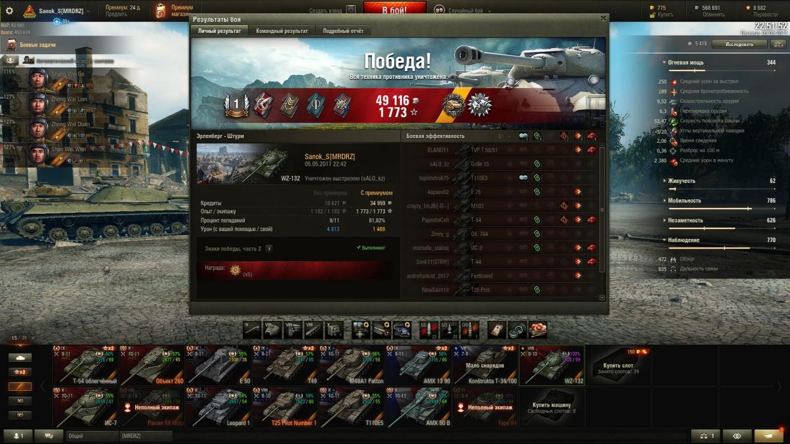Open the game settings gear menu
Viewport: 790px width, 444px height.
pos(9,11)
